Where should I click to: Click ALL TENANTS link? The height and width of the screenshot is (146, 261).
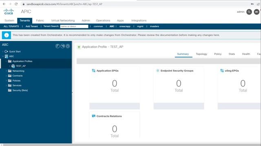click(x=11, y=26)
